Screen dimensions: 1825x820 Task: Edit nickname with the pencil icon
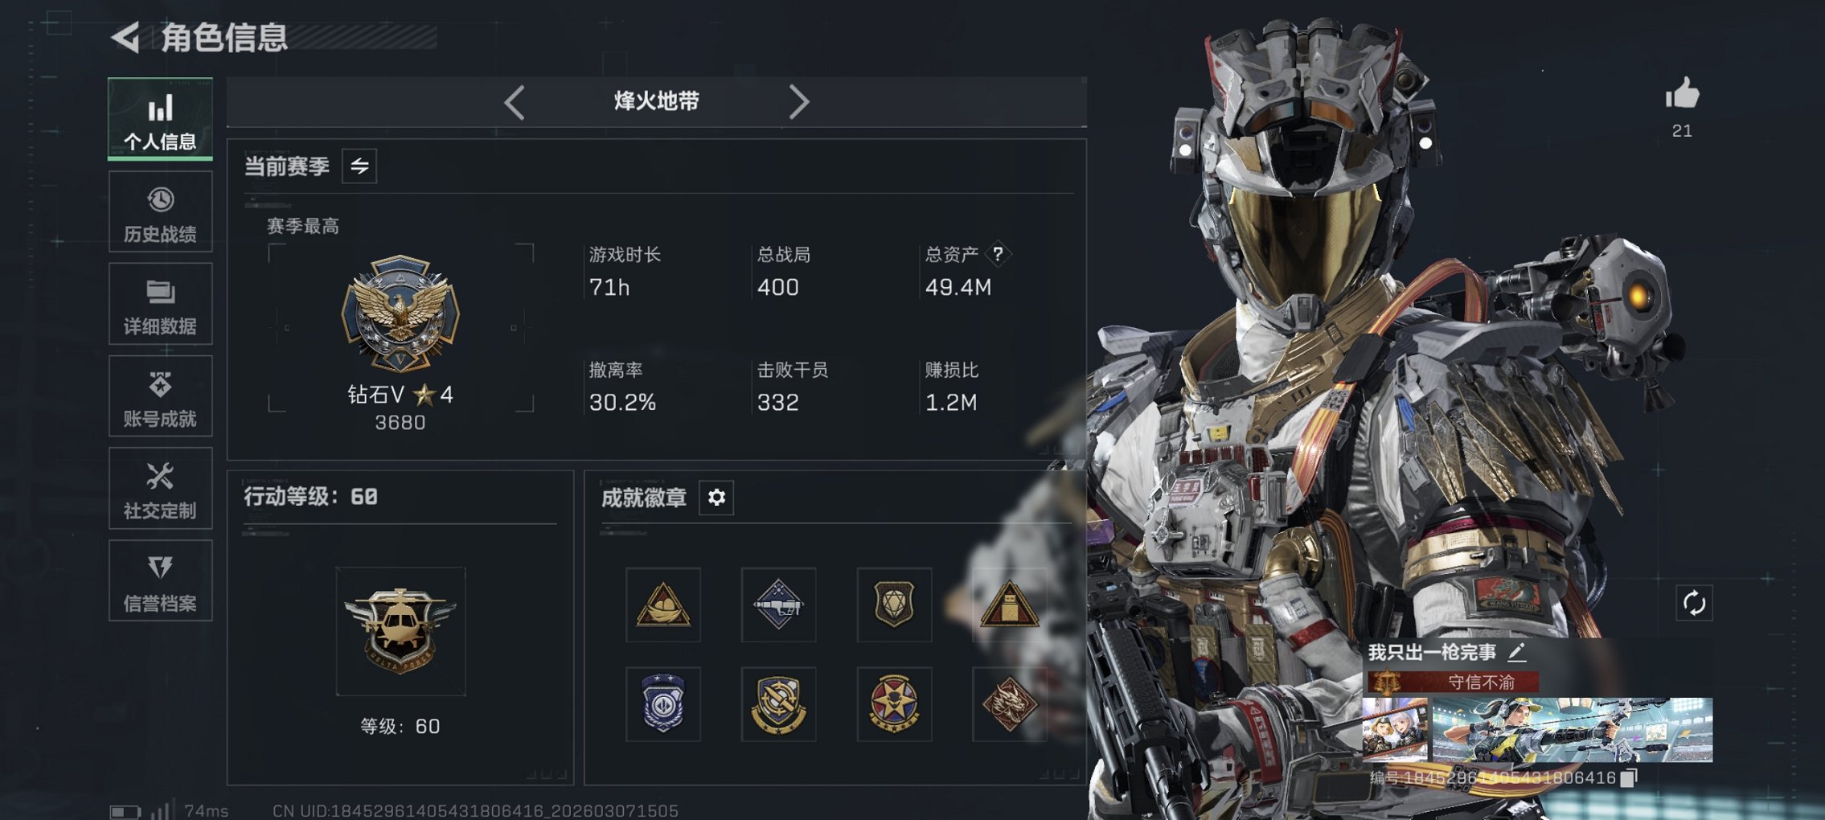pos(1516,652)
